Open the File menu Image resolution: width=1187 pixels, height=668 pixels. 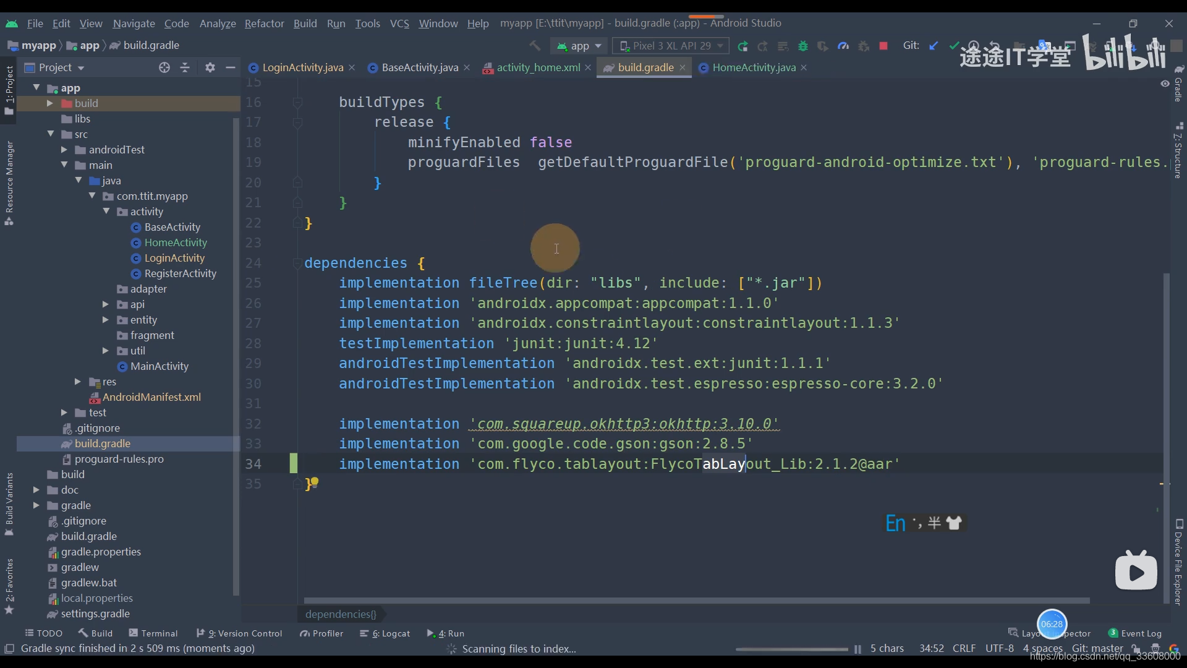tap(35, 24)
